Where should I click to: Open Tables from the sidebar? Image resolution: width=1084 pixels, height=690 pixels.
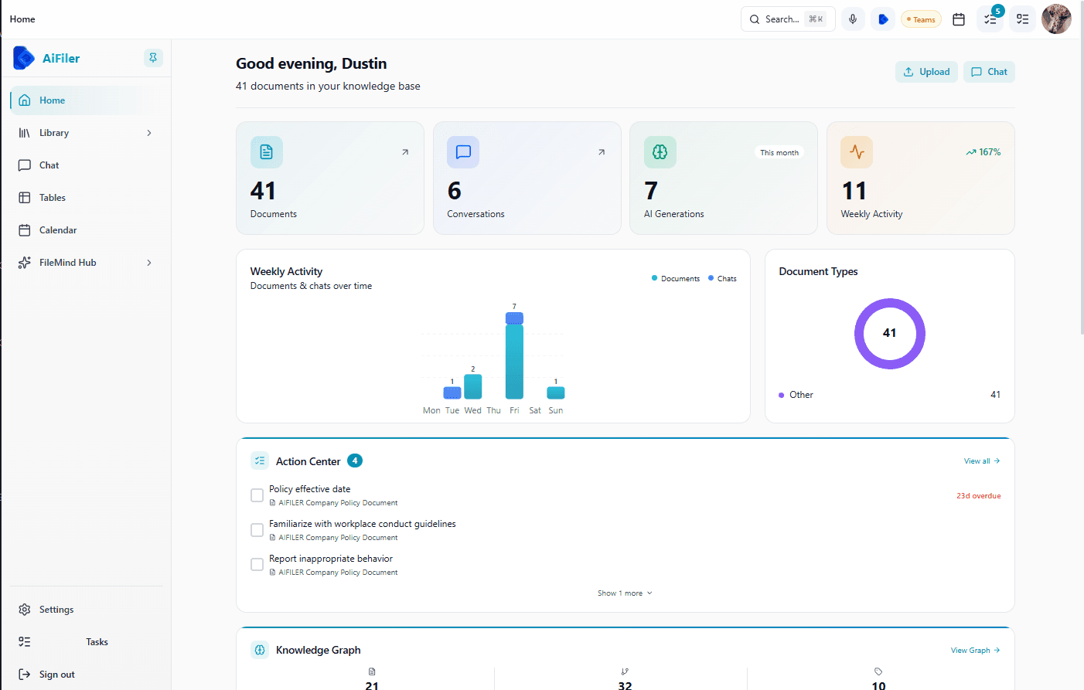tap(53, 198)
